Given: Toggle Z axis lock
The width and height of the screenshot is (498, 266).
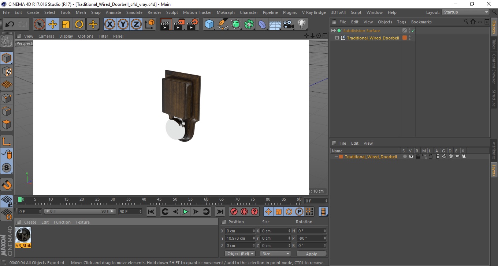Looking at the screenshot, I should click(136, 24).
